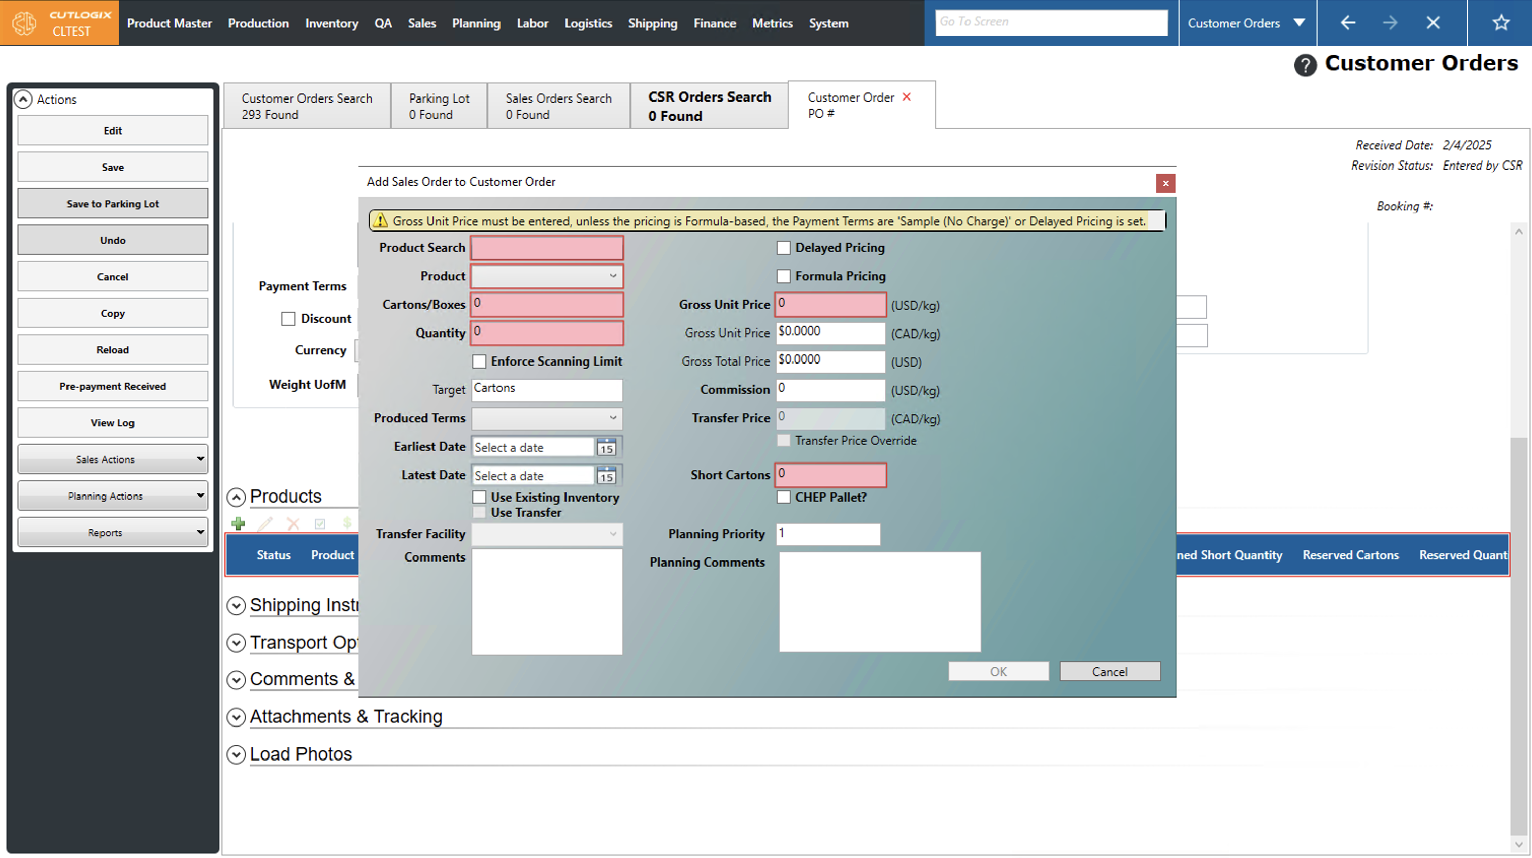Image resolution: width=1532 pixels, height=858 pixels.
Task: Open the Earliest Date calendar picker
Action: point(606,447)
